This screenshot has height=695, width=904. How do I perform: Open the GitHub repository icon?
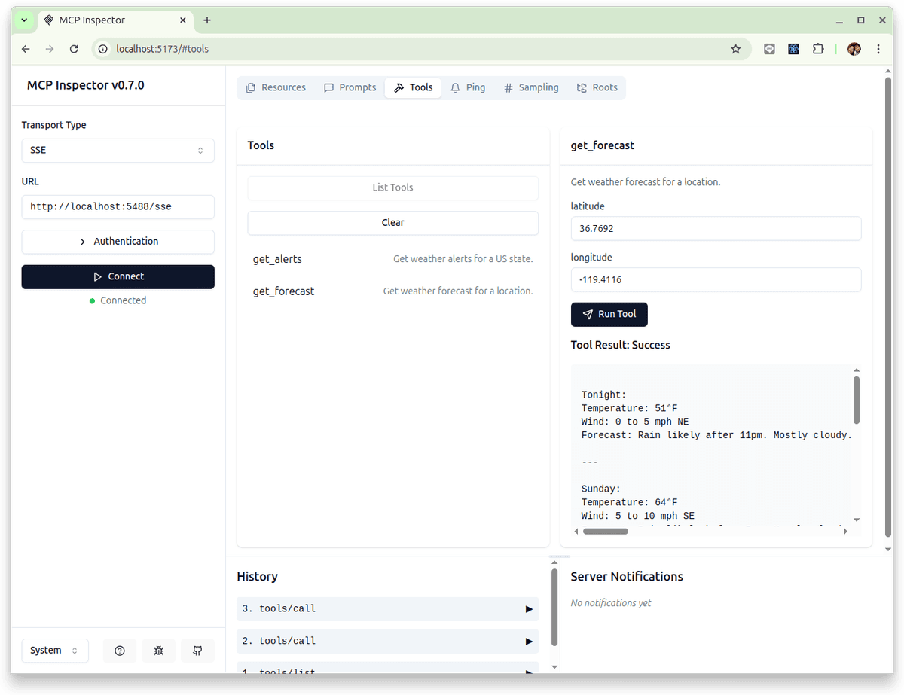click(197, 651)
